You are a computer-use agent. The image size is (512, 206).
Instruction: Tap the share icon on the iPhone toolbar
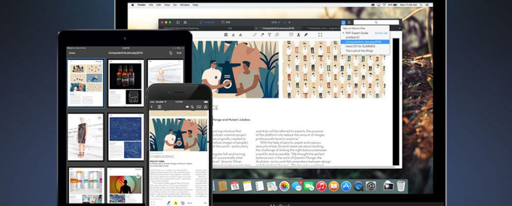[206, 107]
